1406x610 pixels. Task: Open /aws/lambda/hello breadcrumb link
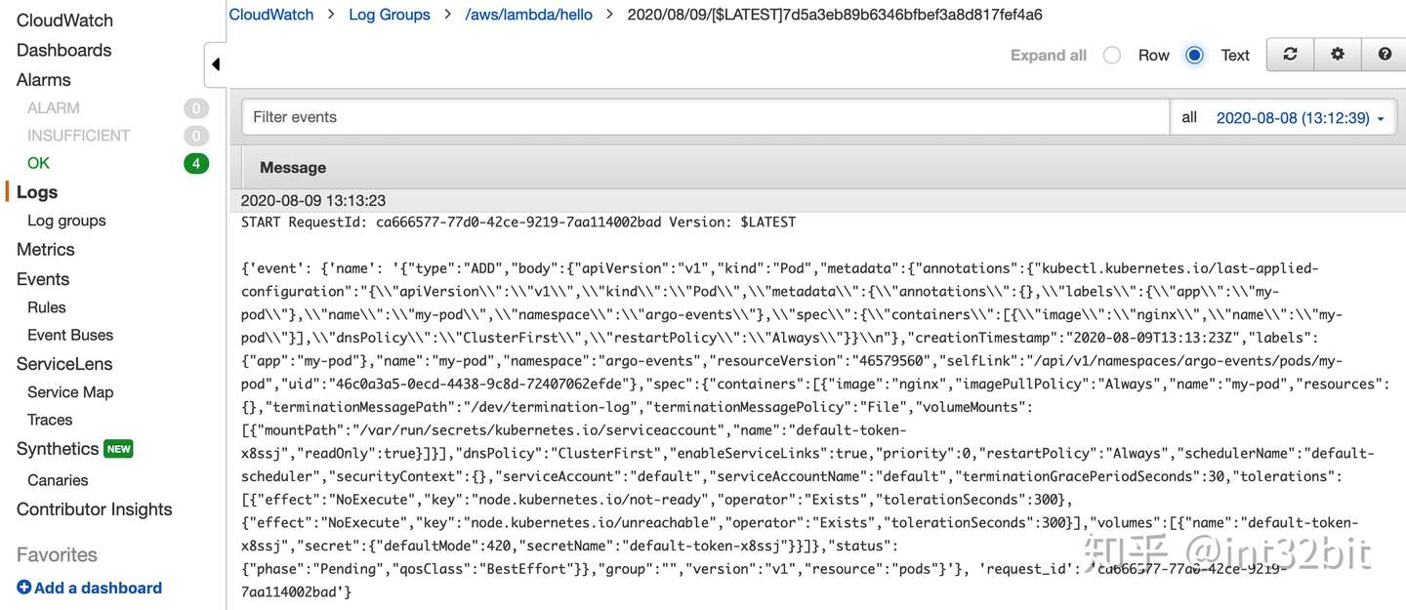(x=528, y=15)
